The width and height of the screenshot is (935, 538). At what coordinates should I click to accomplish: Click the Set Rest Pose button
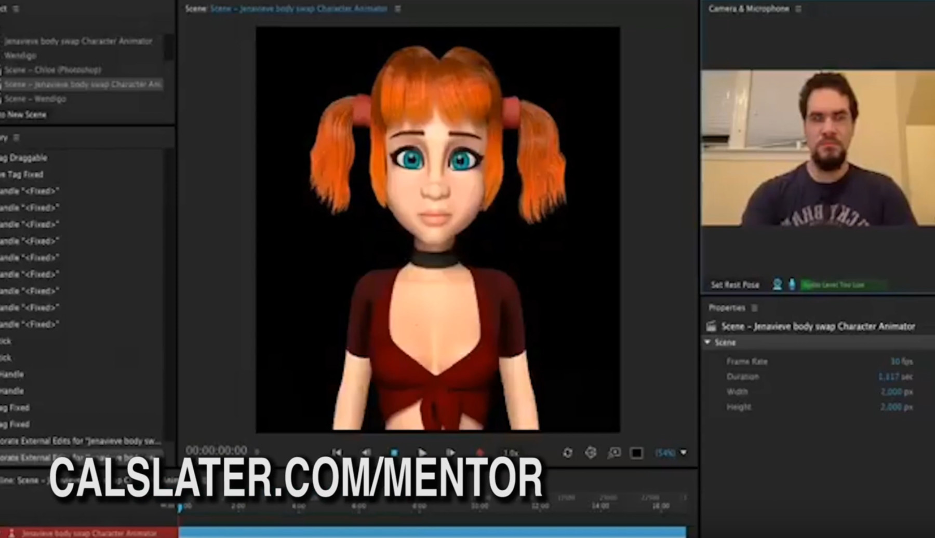point(734,285)
